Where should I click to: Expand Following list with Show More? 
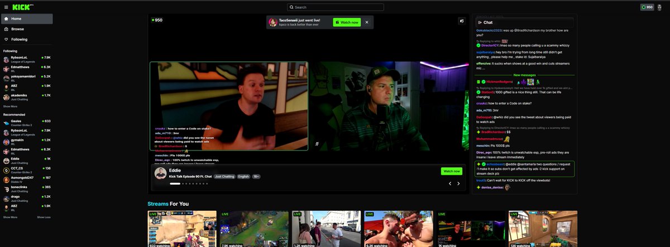pos(10,106)
